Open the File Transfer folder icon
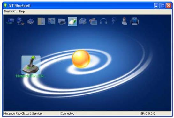Viewport: 174px width, 118px height. pyautogui.click(x=41, y=21)
